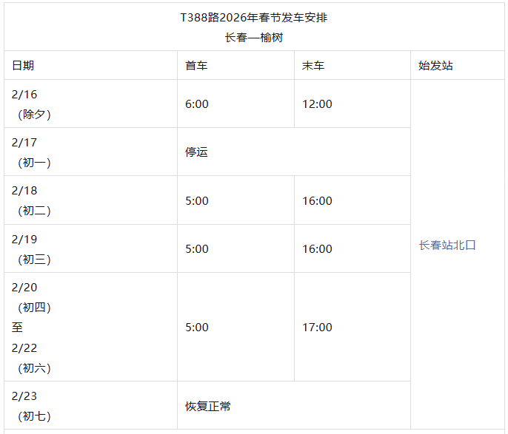Select the 2/16 (除夕) date cell
Viewport: 508px width, 434px height.
[31, 104]
